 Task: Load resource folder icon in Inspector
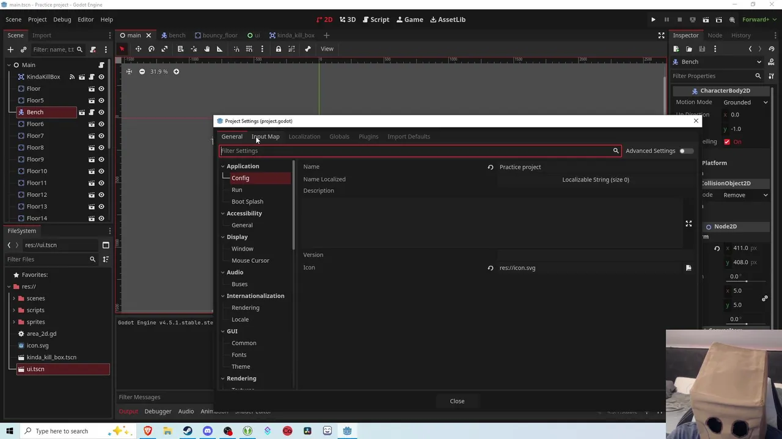pos(689,49)
